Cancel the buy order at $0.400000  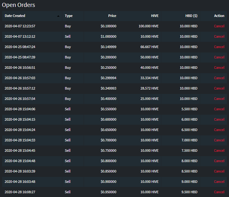pyautogui.click(x=219, y=99)
